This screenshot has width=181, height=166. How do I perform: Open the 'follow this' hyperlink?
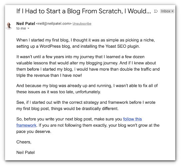click(132, 119)
